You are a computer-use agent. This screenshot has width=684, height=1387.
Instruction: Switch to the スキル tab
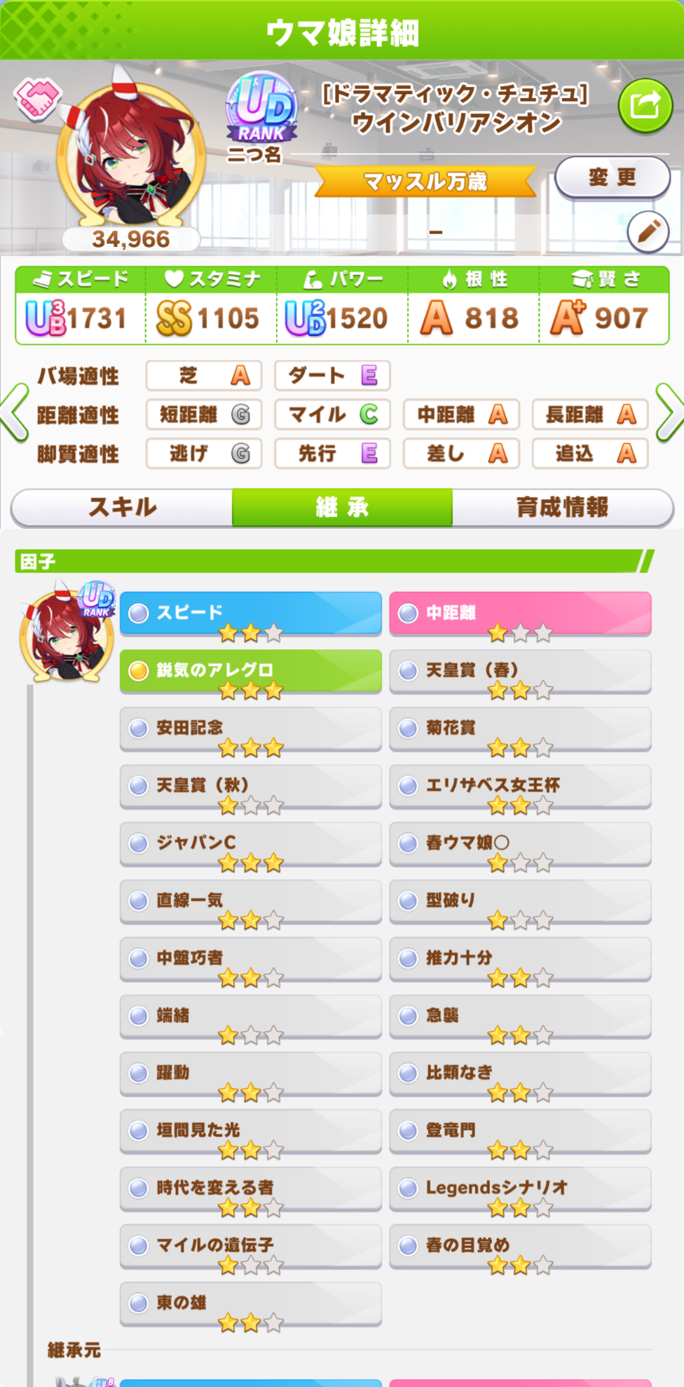tap(122, 507)
